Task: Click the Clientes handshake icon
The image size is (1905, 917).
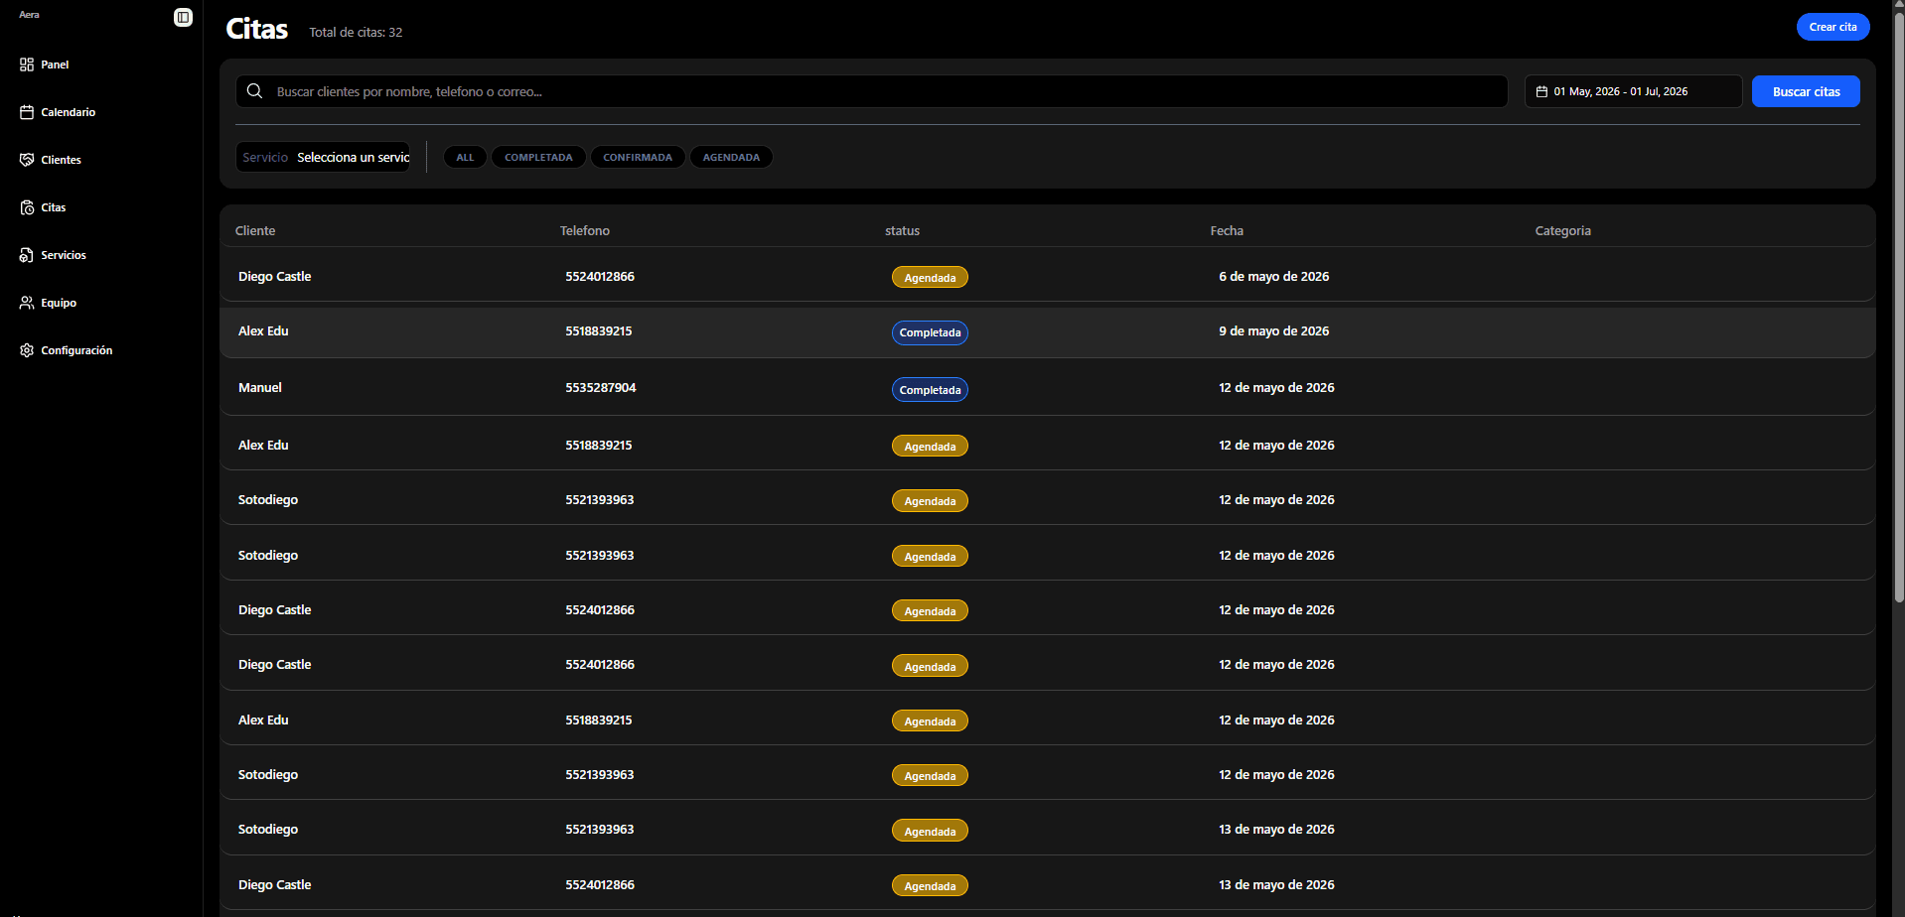Action: [x=27, y=160]
